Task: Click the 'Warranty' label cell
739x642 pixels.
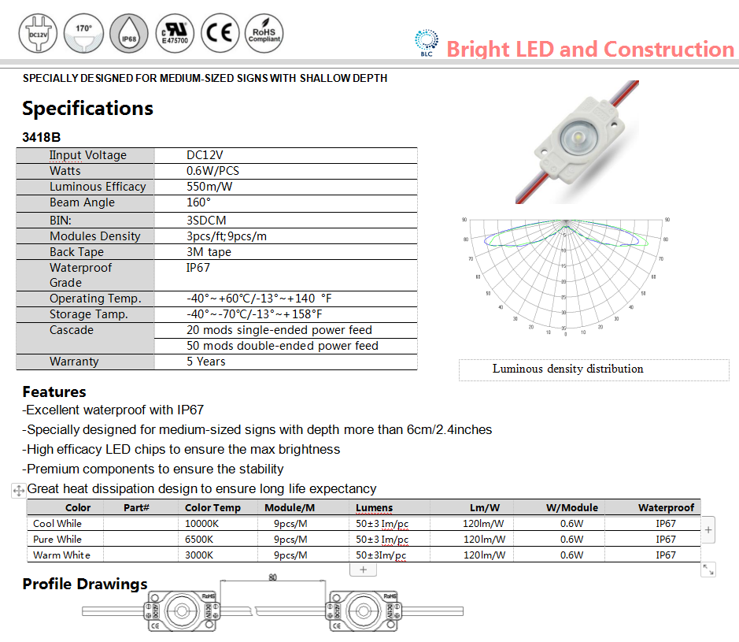Action: point(85,362)
